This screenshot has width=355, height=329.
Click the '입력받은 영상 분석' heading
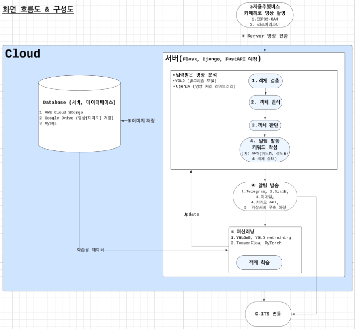[195, 75]
